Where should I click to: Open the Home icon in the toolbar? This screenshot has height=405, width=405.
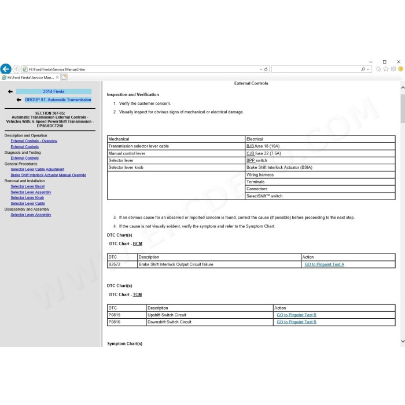pos(378,69)
